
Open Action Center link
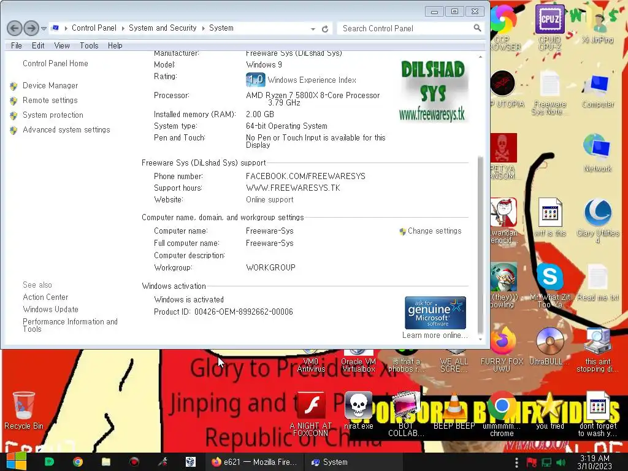coord(45,297)
